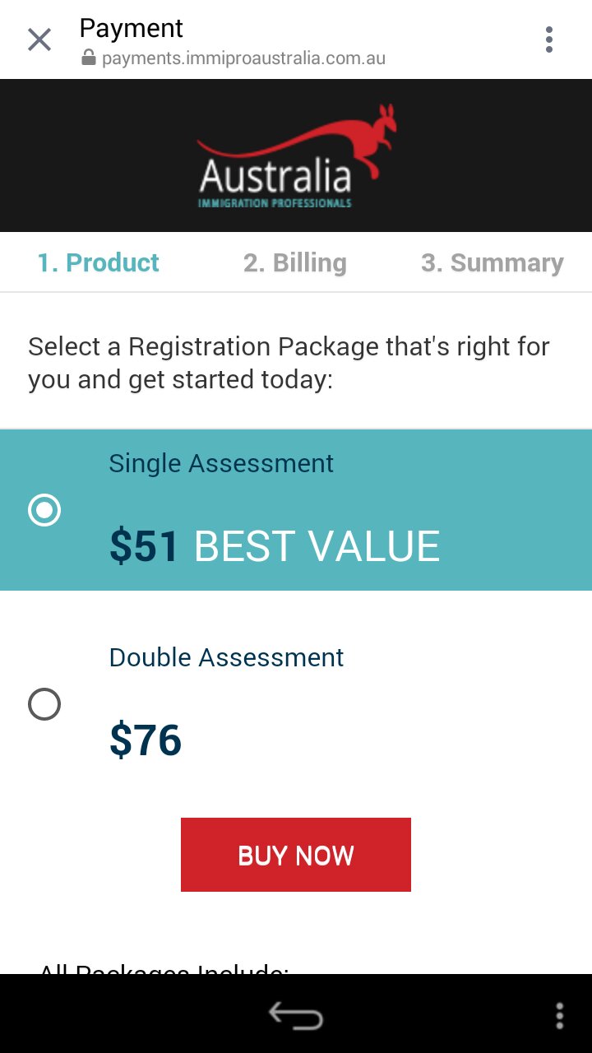Tap the Australia Immigration Professionals kangaroo logo
Image resolution: width=592 pixels, height=1053 pixels.
(296, 156)
